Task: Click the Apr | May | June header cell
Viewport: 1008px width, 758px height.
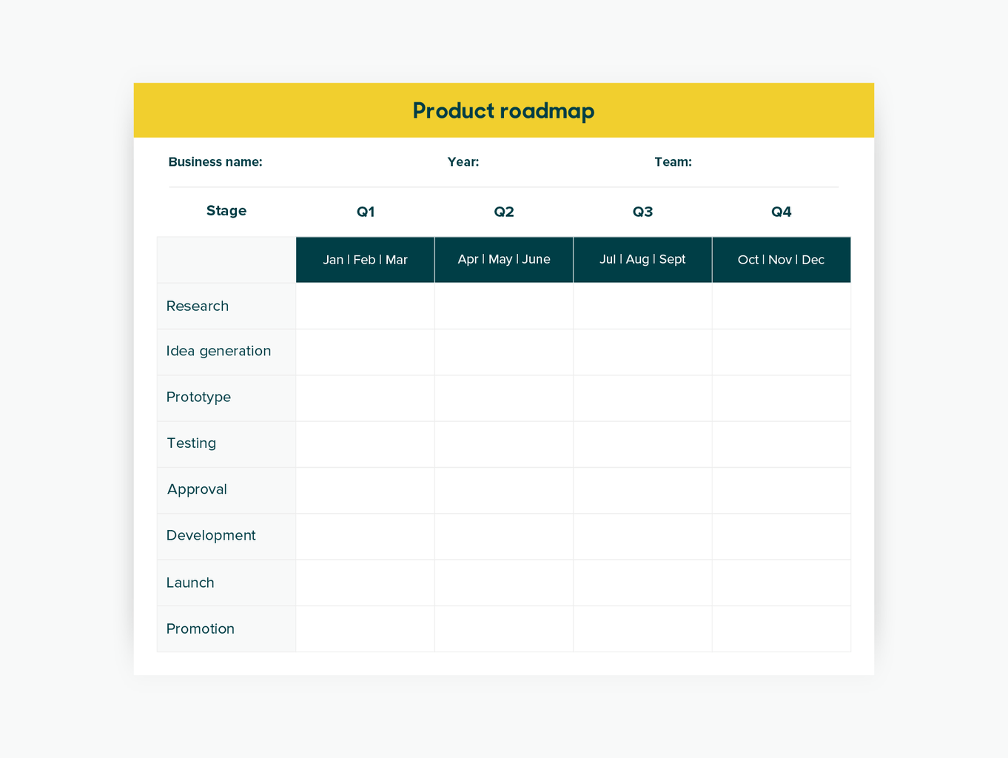Action: (504, 260)
